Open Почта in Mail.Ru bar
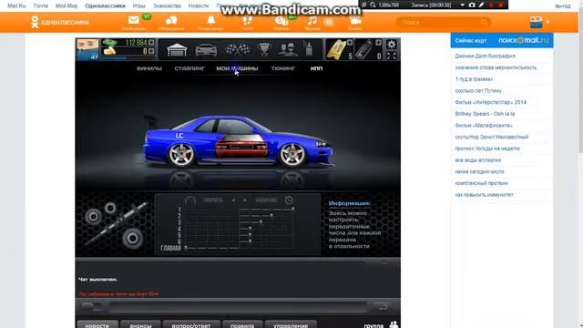The image size is (583, 328). (x=40, y=6)
